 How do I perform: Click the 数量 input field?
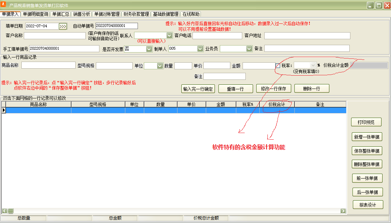click(x=183, y=65)
